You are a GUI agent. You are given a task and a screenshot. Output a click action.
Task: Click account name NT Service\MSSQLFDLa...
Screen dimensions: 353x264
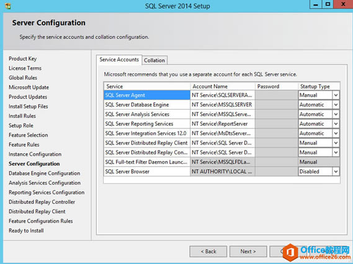click(223, 162)
